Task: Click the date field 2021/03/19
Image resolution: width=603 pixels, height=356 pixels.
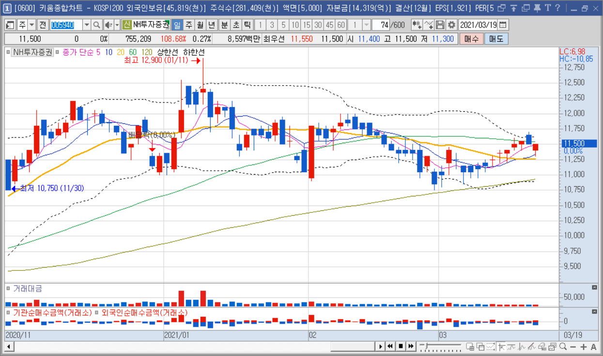Action: click(x=478, y=25)
